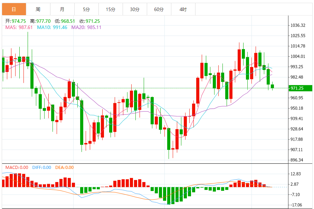This screenshot has width=314, height=209.
Task: Select the 日 daily chart tab
Action: (14, 9)
